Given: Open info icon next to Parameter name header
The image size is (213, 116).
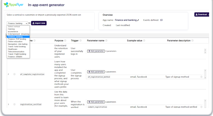Looking at the screenshot, I should pos(106,40).
